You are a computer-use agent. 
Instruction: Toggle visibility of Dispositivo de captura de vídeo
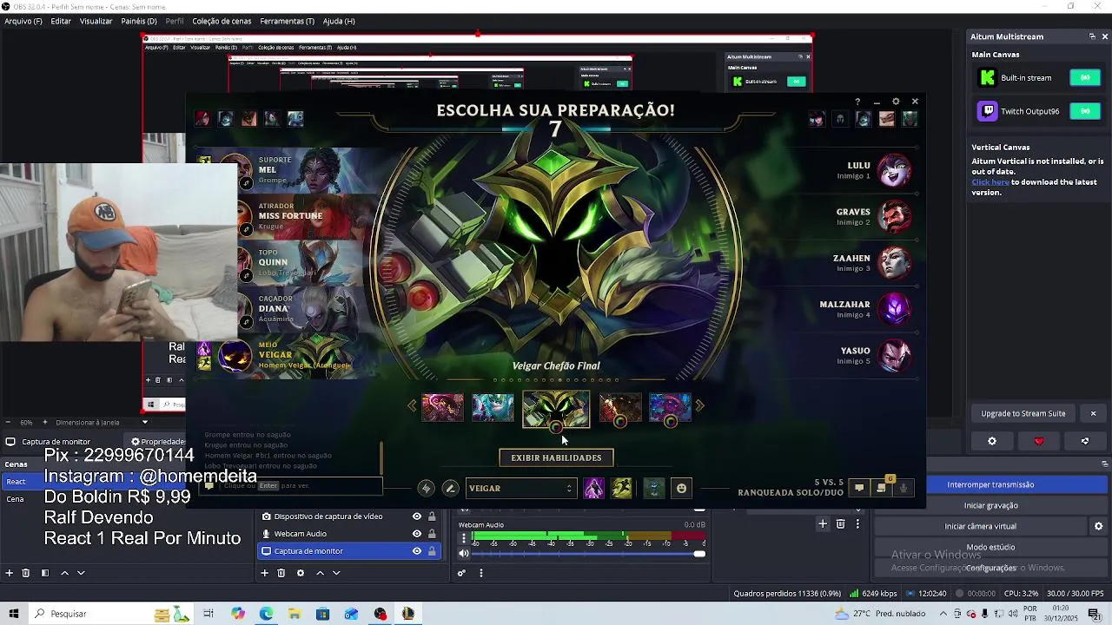[x=417, y=516]
